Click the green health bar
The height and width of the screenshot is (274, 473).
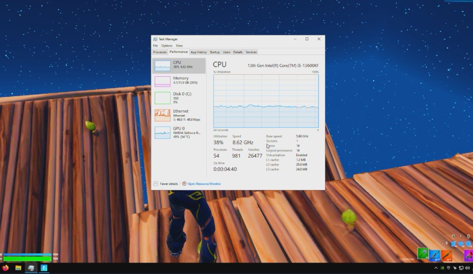27,258
